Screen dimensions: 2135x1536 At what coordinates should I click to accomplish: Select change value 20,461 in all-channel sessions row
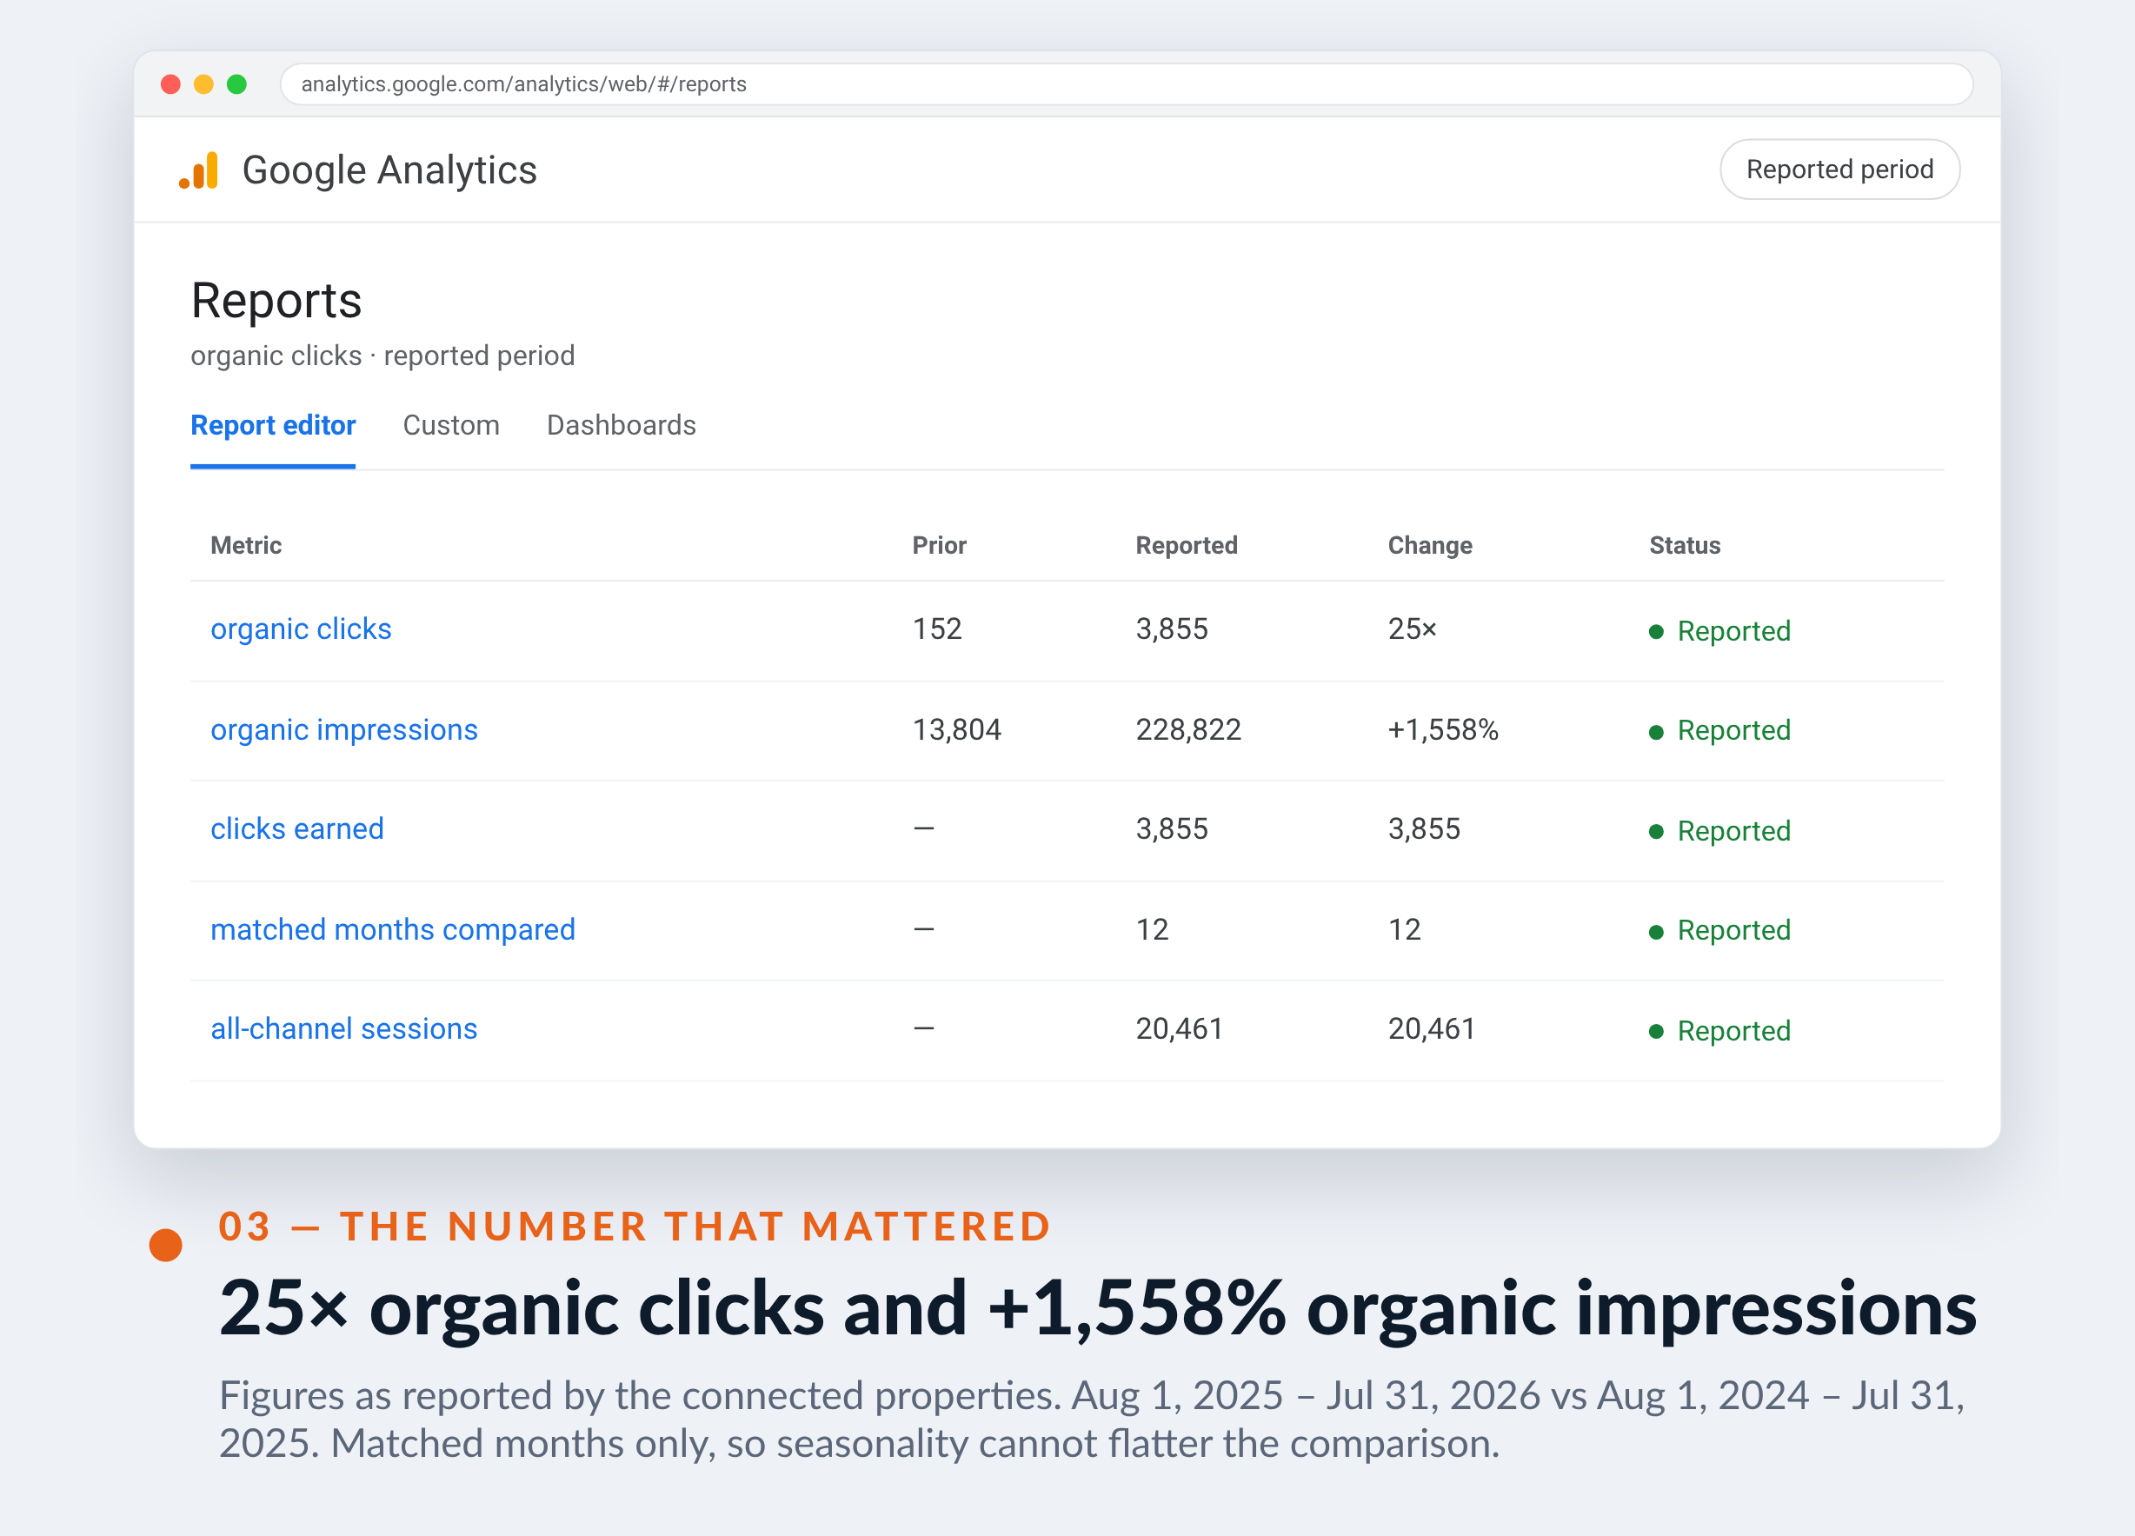tap(1432, 1028)
